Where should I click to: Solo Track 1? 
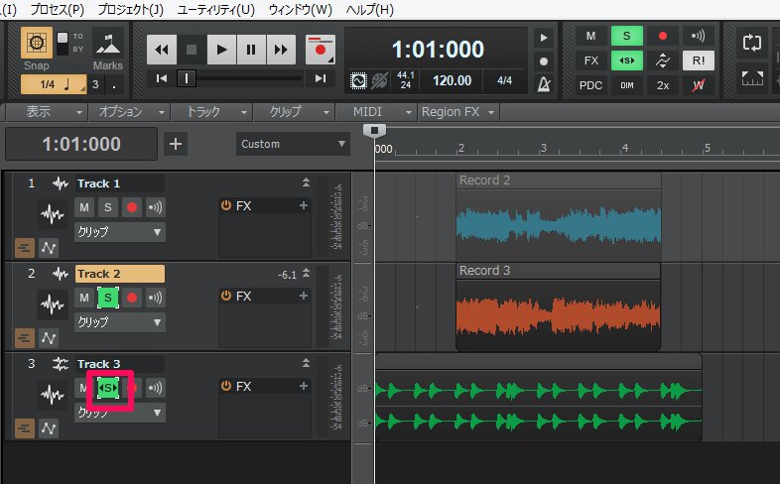(108, 207)
